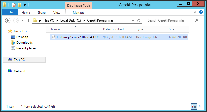The image size is (207, 112).
Task: Click the search magnifier icon
Action: pyautogui.click(x=197, y=20)
